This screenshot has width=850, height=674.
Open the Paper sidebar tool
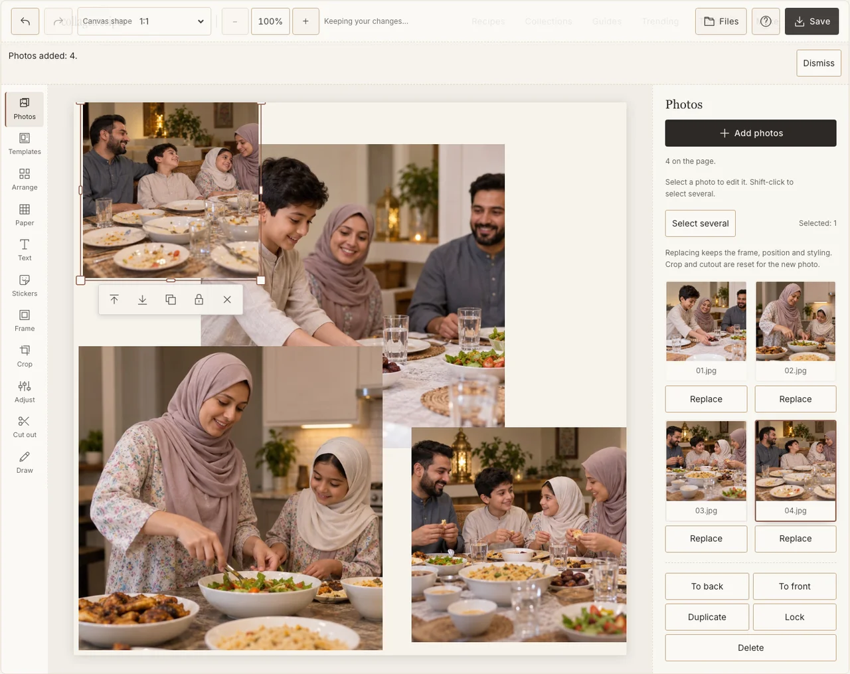point(25,215)
